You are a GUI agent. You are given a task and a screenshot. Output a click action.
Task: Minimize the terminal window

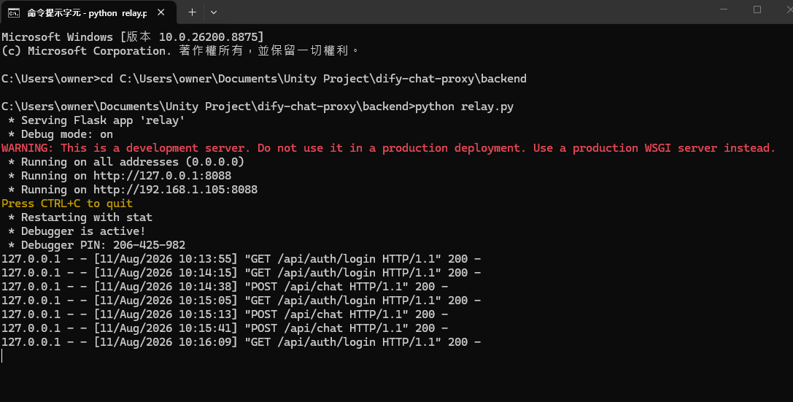(x=724, y=9)
